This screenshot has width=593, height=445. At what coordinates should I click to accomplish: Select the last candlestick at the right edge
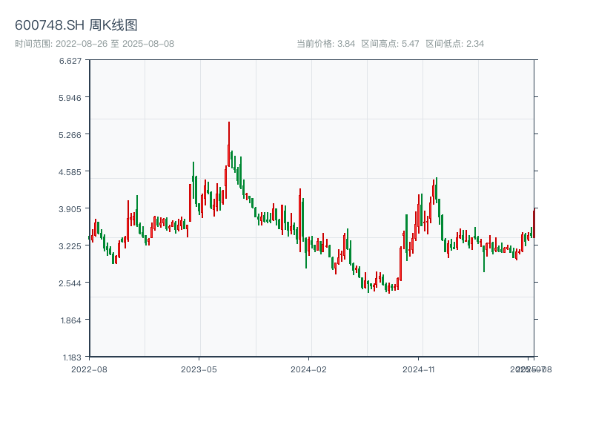533,224
